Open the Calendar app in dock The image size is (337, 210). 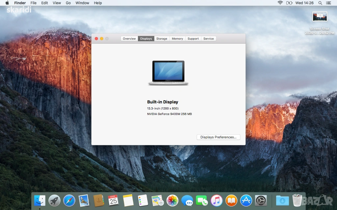[x=114, y=200]
